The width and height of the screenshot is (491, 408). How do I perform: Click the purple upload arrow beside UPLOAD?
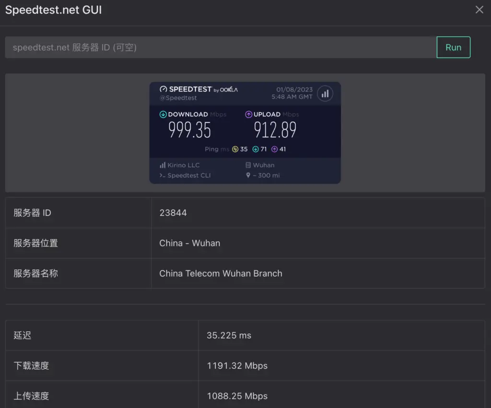point(248,115)
